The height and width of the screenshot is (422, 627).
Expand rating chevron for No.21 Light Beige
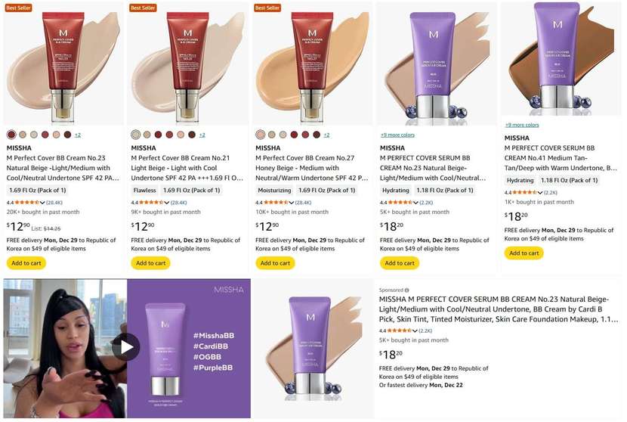coord(166,203)
